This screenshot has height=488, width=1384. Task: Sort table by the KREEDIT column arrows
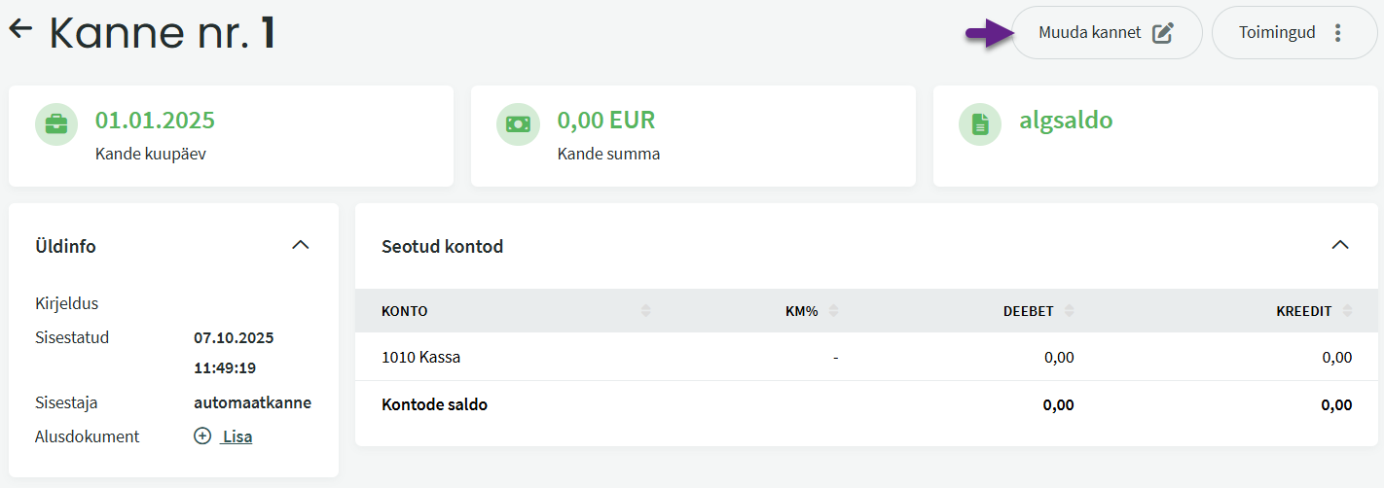1347,311
